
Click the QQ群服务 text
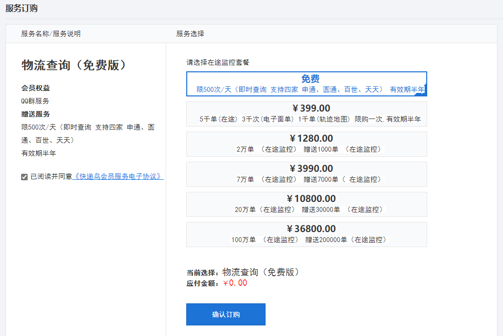point(35,101)
